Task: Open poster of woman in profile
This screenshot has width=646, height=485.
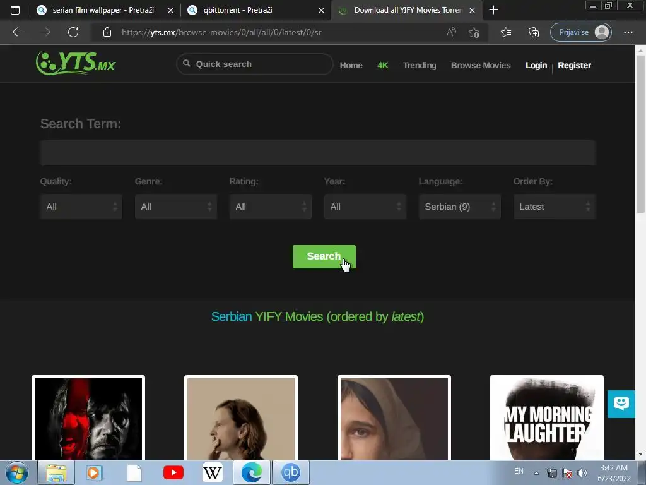Action: tap(241, 417)
